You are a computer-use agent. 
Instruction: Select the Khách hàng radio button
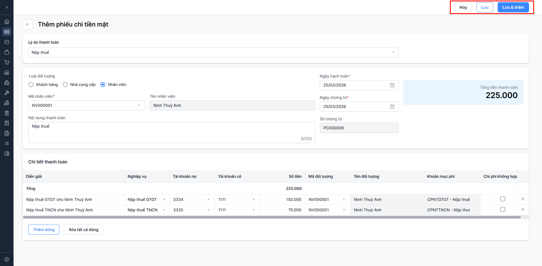pyautogui.click(x=31, y=85)
